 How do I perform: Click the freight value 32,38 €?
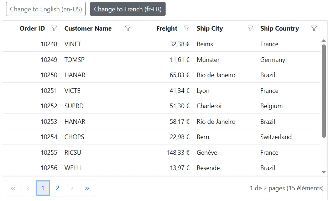tap(179, 44)
